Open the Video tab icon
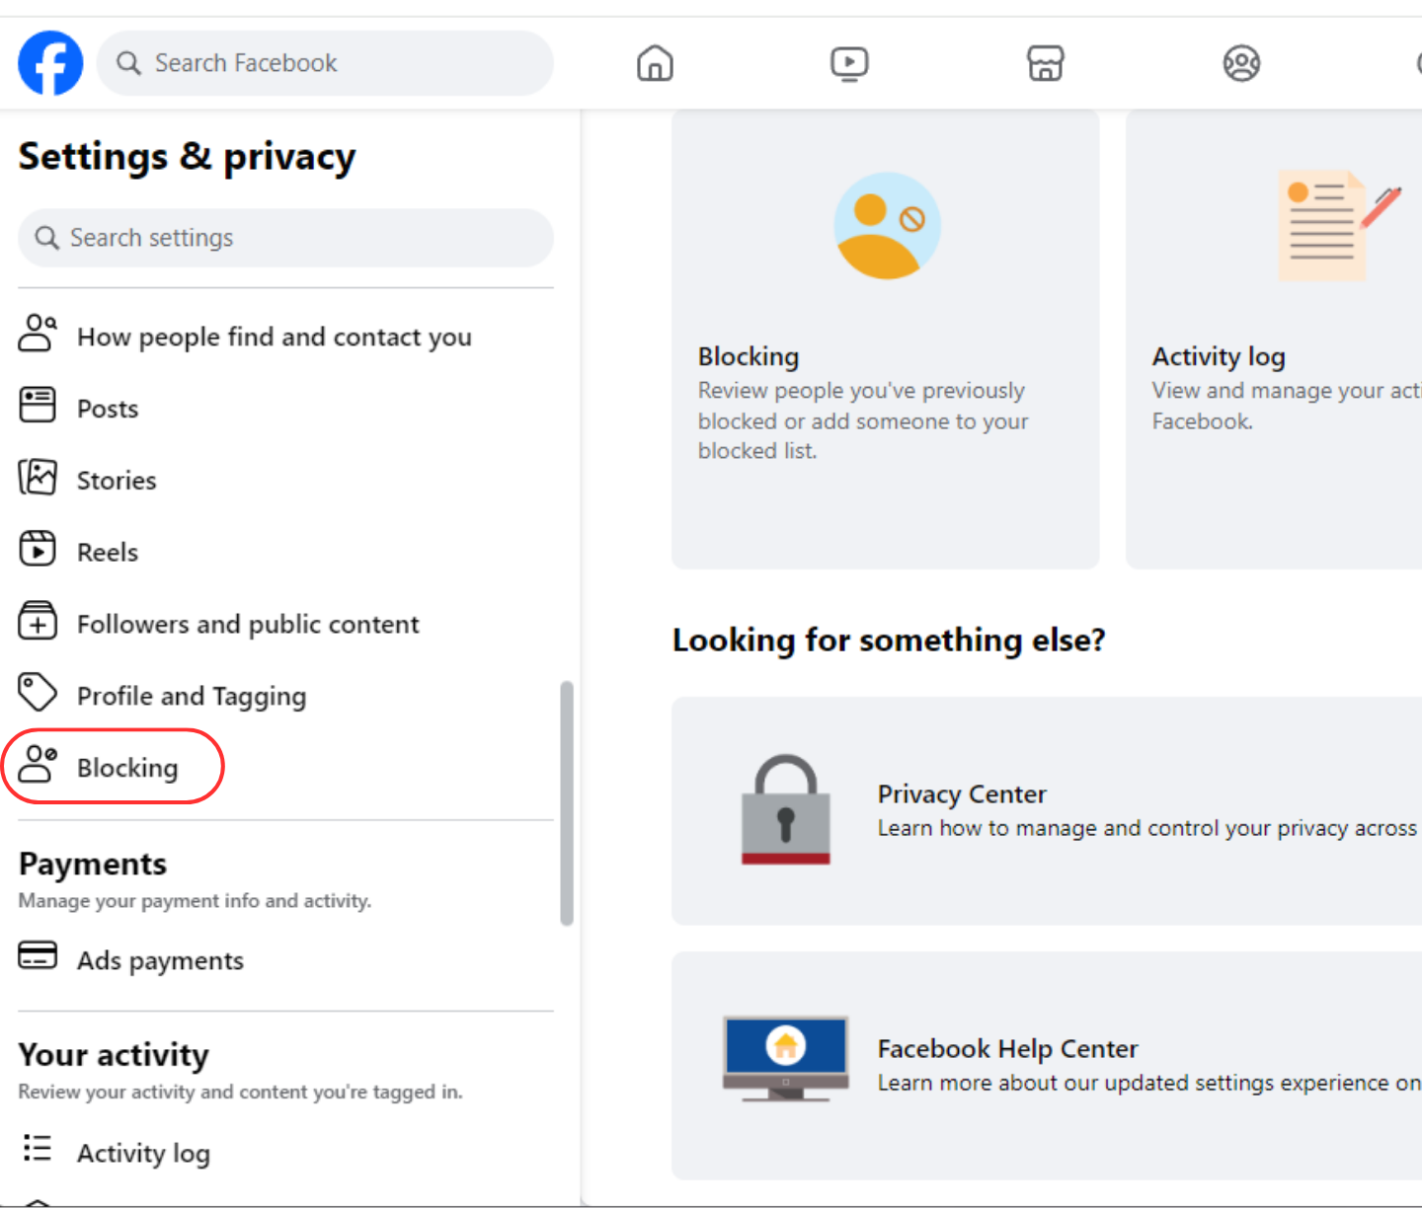The width and height of the screenshot is (1422, 1208). click(x=849, y=63)
